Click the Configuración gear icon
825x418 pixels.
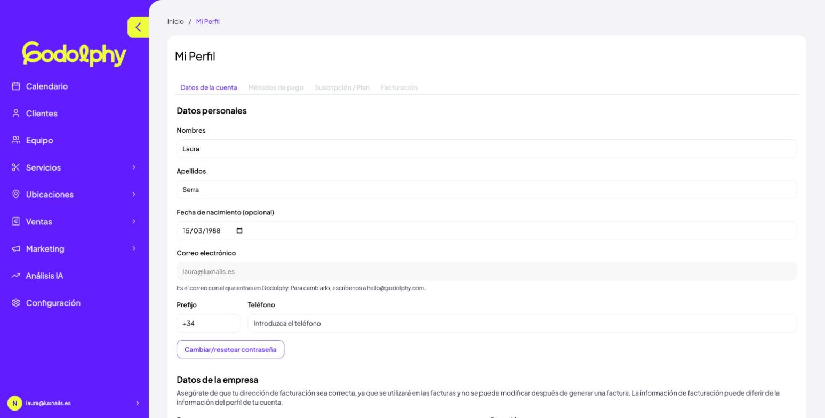16,303
